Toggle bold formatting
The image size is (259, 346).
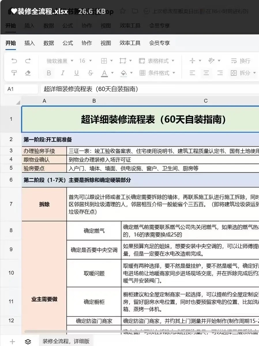coord(49,73)
